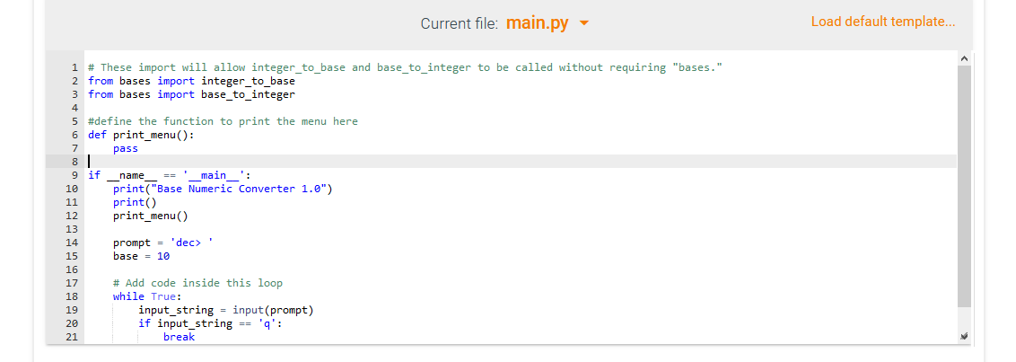Click the 'Current file:' label

pos(460,24)
